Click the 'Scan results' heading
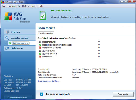The image size is (136, 100). (47, 28)
